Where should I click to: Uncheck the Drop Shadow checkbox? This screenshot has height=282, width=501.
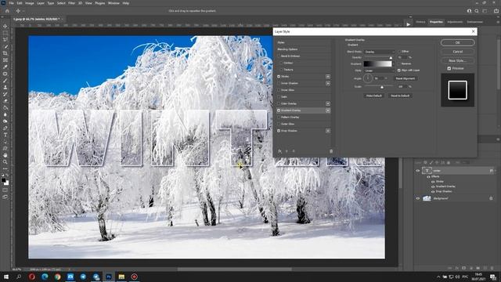279,131
